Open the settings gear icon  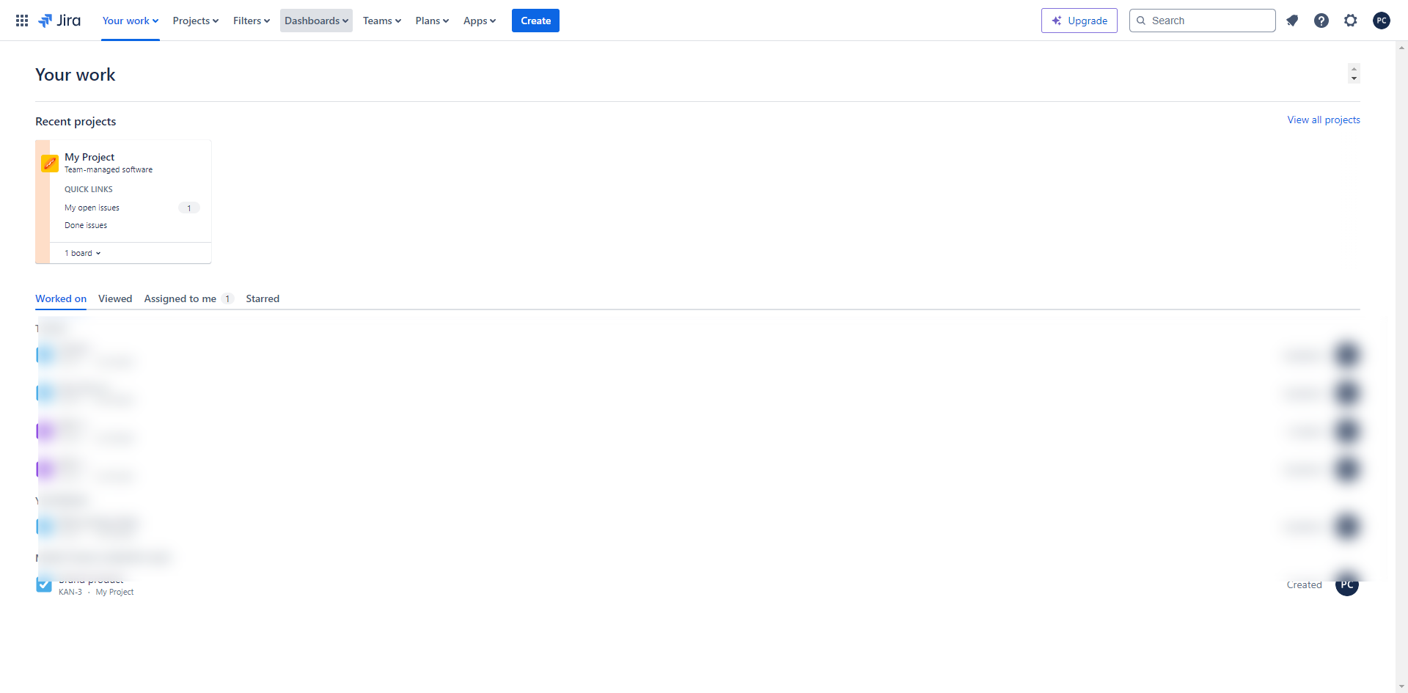pos(1351,21)
